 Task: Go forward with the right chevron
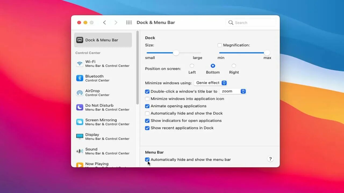pos(116,23)
